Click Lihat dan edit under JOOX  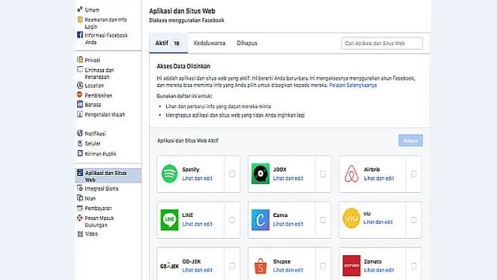(288, 178)
